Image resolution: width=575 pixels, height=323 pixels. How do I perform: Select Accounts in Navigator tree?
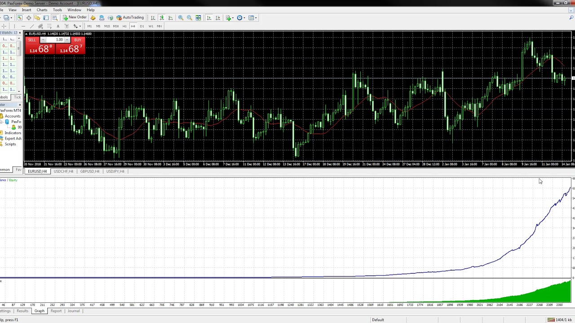click(x=13, y=116)
